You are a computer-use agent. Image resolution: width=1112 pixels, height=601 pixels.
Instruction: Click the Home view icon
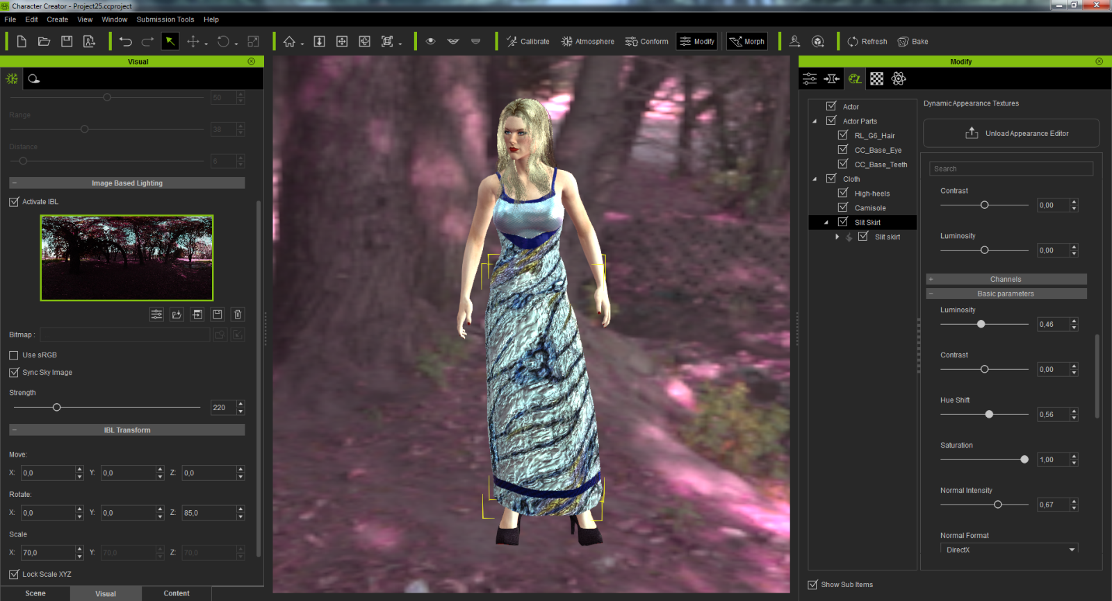click(x=289, y=42)
